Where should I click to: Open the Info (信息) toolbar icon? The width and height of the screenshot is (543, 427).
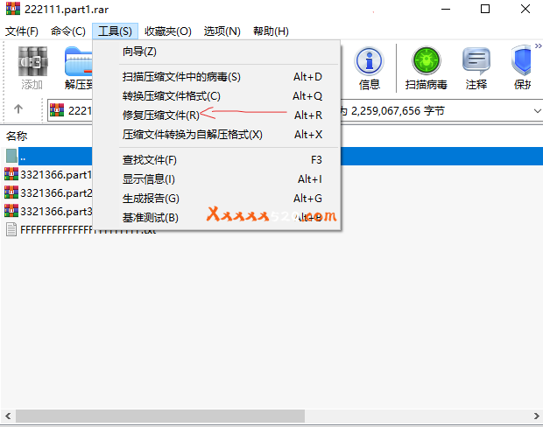tap(370, 61)
